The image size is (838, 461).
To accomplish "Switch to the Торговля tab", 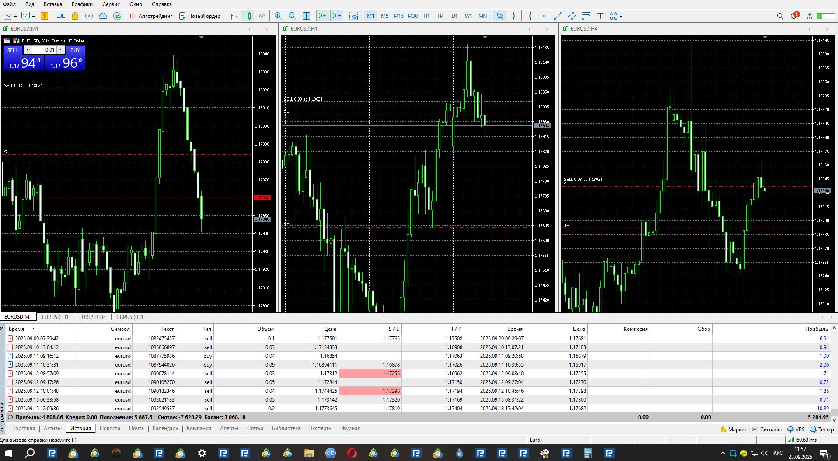I will [x=24, y=428].
